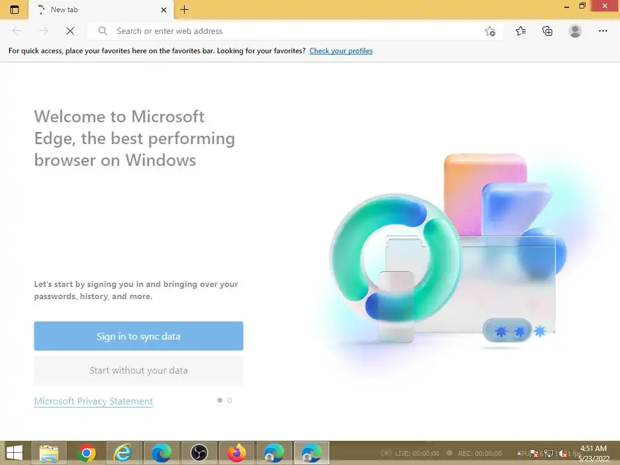Launch Firefox from the taskbar
Image resolution: width=620 pixels, height=465 pixels.
point(237,453)
